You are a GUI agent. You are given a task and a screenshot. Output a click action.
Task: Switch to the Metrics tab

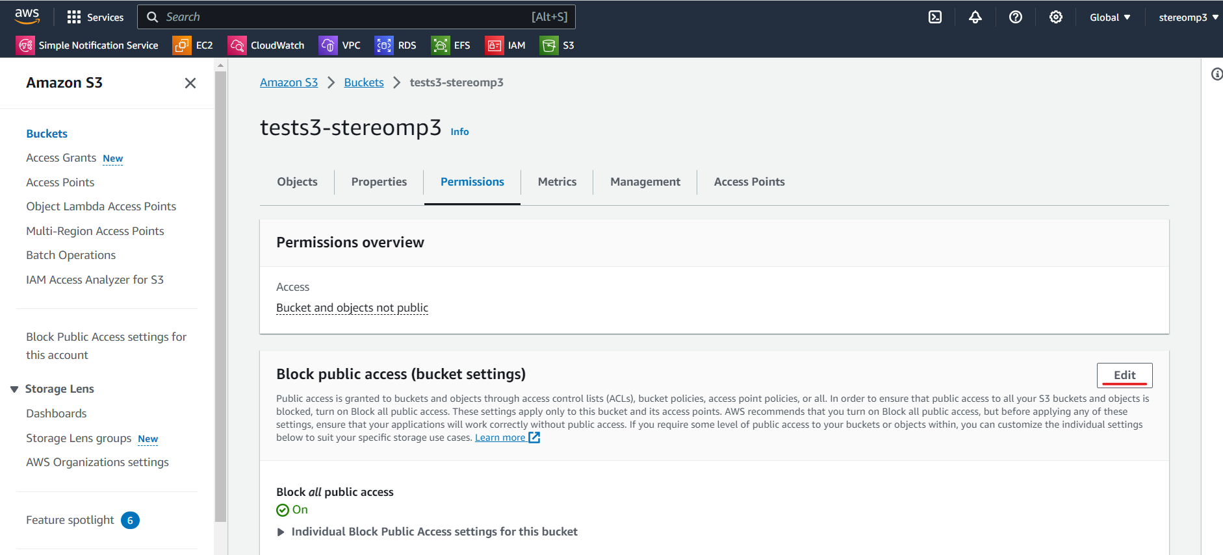click(558, 182)
